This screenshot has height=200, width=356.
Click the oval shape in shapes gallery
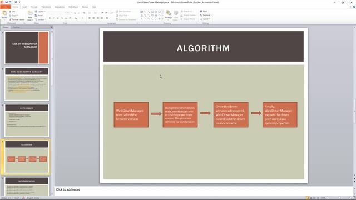156,12
